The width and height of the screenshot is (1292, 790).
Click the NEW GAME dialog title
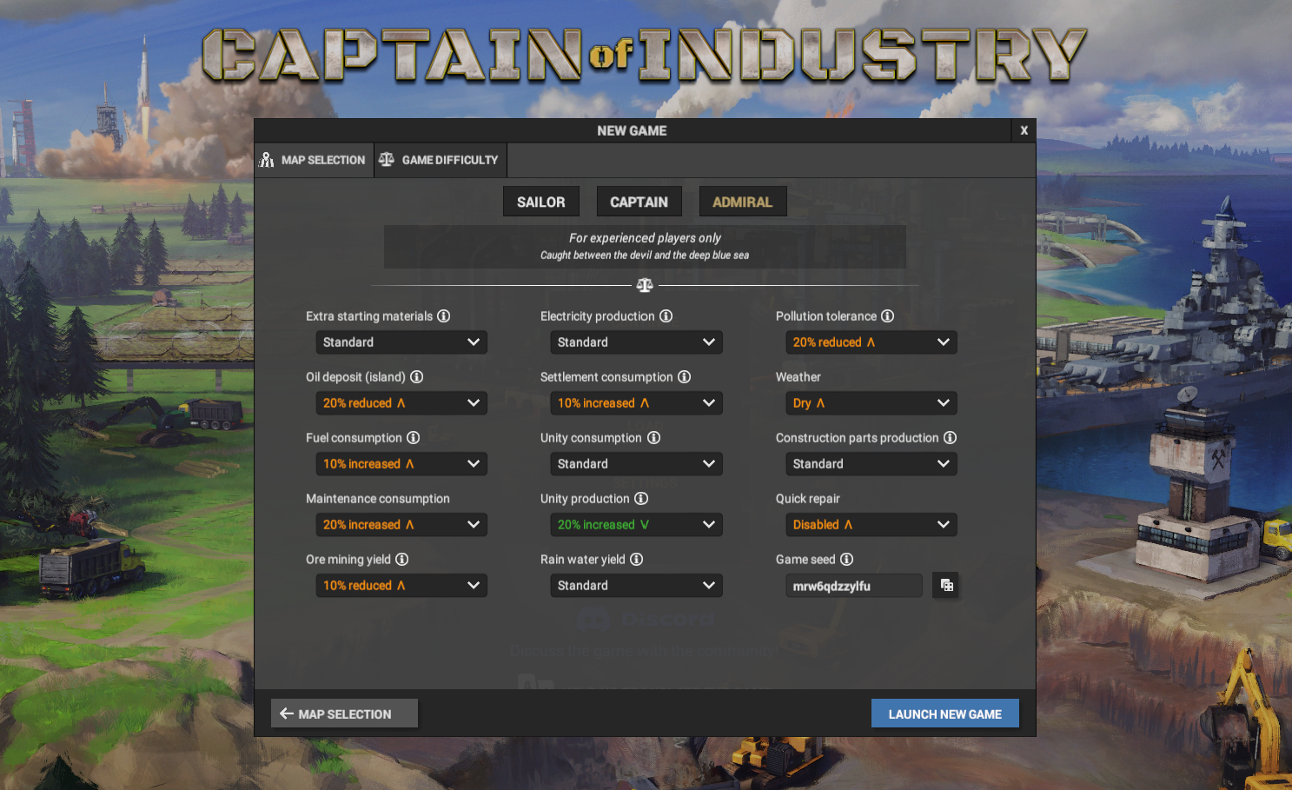click(x=632, y=130)
